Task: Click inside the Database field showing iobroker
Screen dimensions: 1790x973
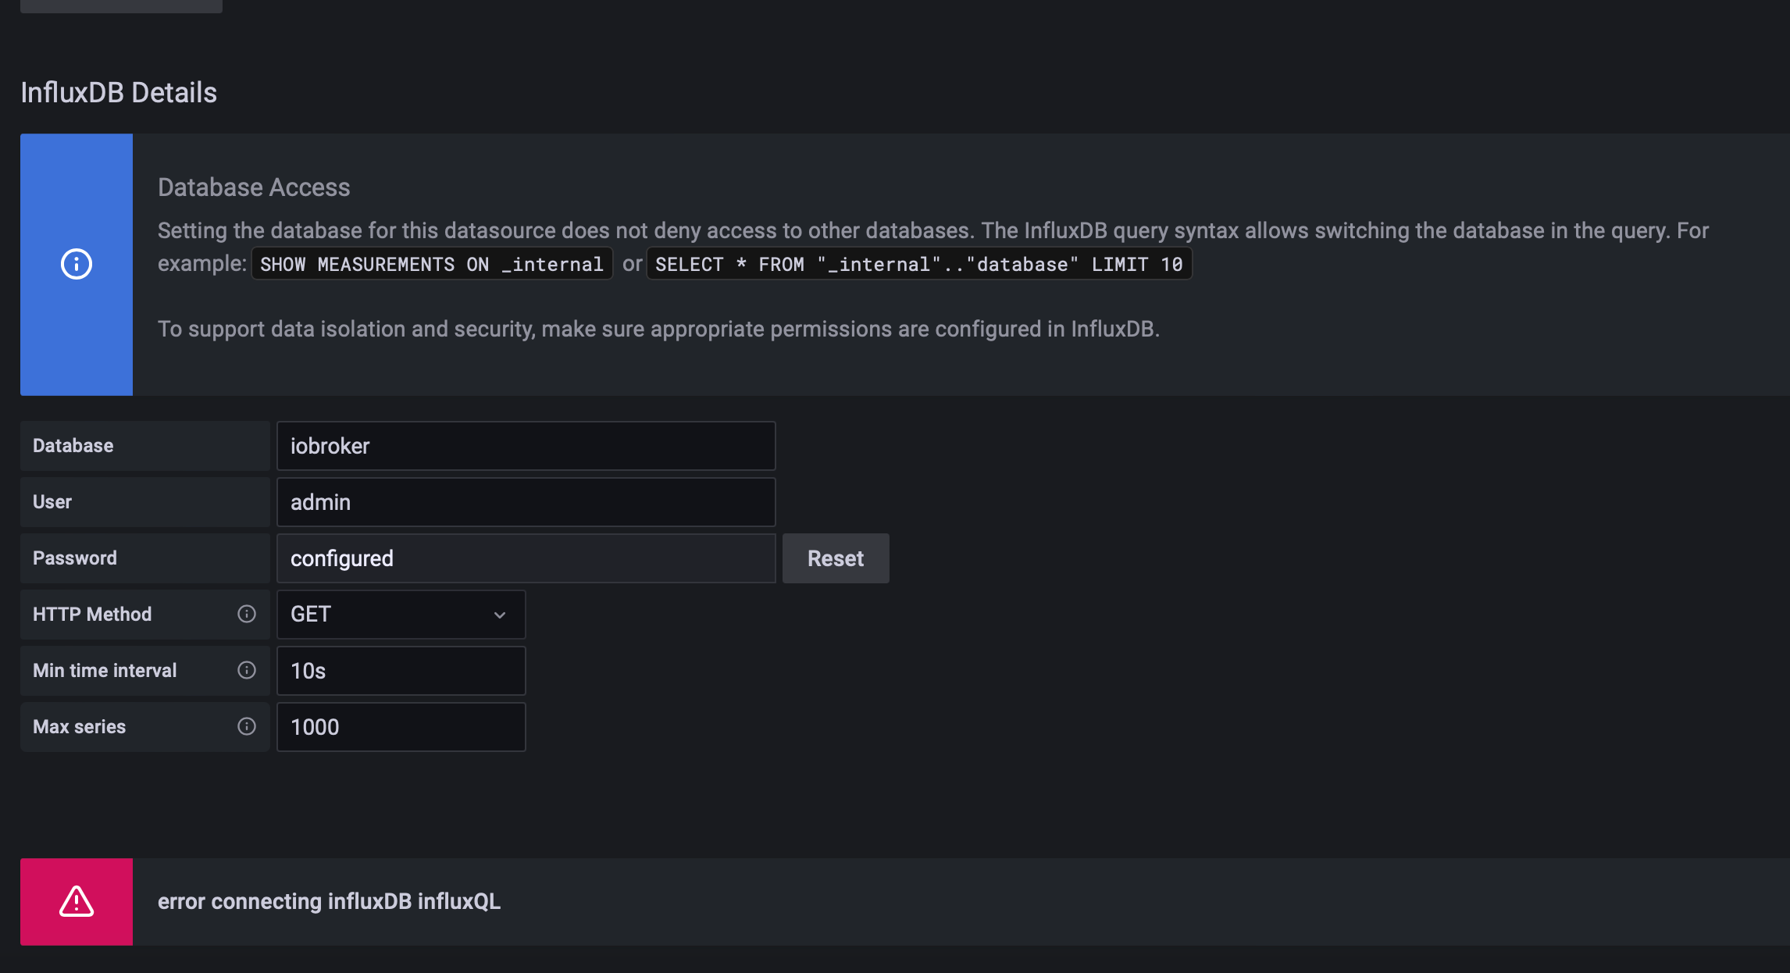Action: pos(525,445)
